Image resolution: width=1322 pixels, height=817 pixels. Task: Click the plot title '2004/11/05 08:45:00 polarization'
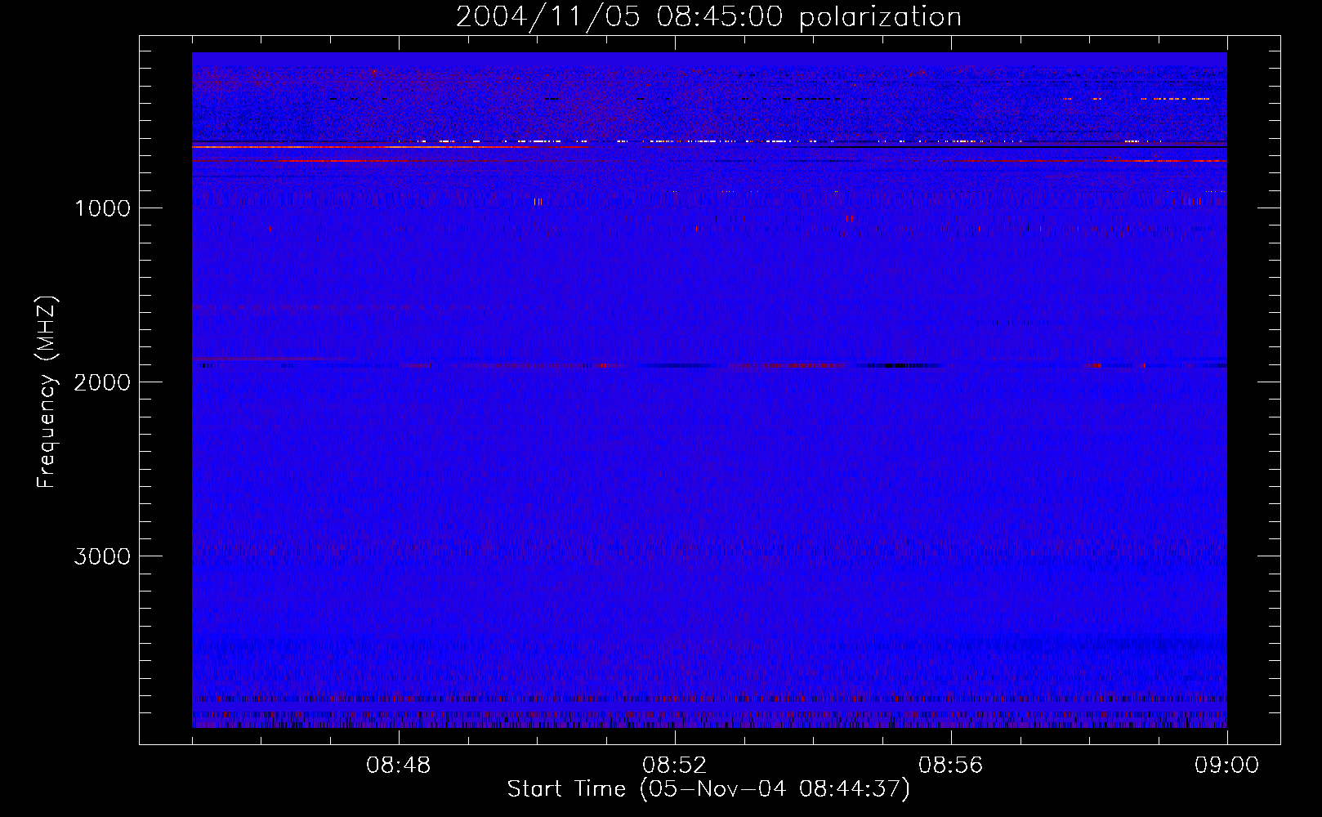click(x=708, y=17)
